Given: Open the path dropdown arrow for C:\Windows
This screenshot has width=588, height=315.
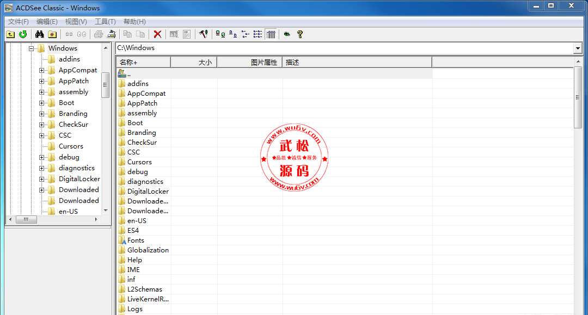Looking at the screenshot, I should point(577,48).
